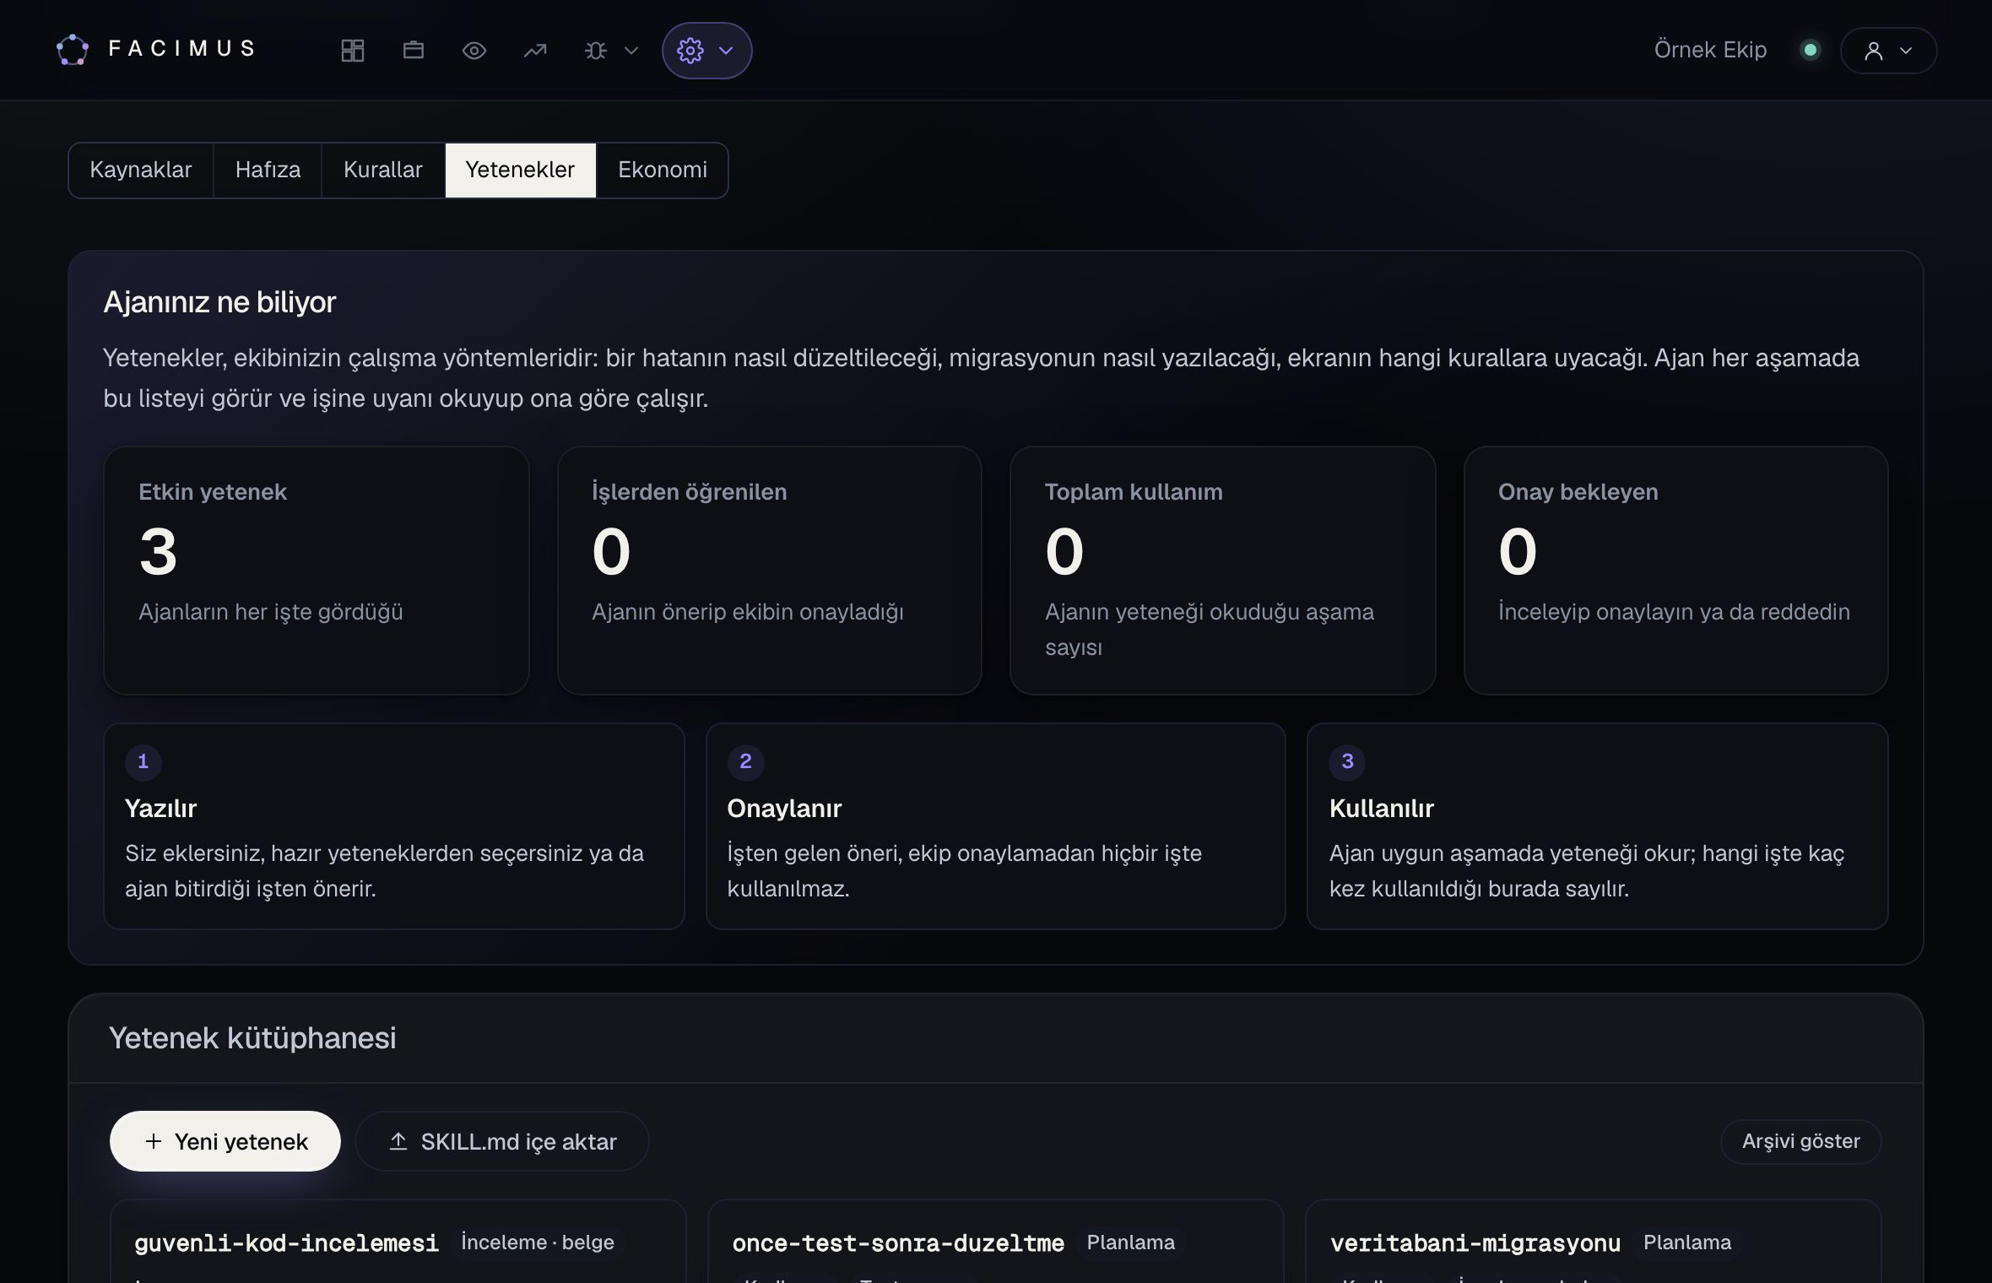Open the trending analytics icon
1992x1283 pixels.
tap(535, 51)
